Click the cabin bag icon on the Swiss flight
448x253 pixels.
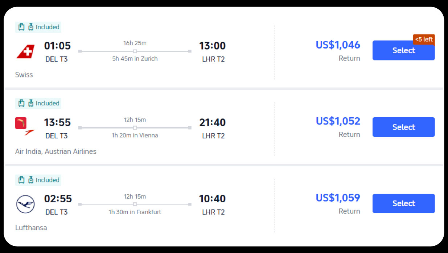(21, 27)
